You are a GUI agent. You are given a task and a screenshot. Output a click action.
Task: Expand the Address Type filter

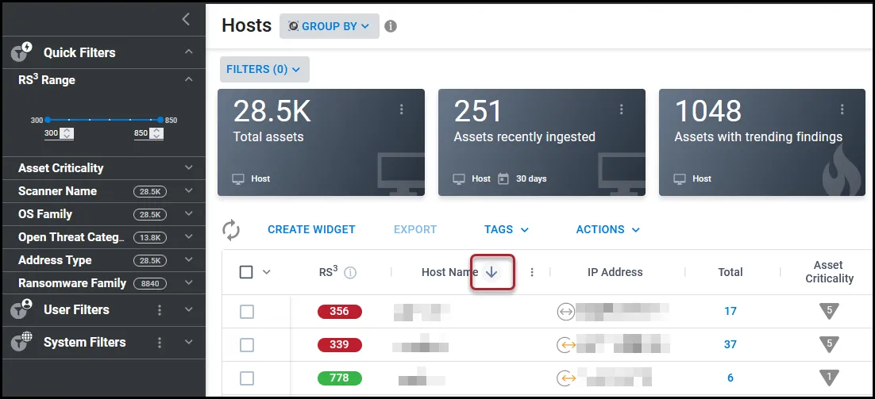pos(189,259)
